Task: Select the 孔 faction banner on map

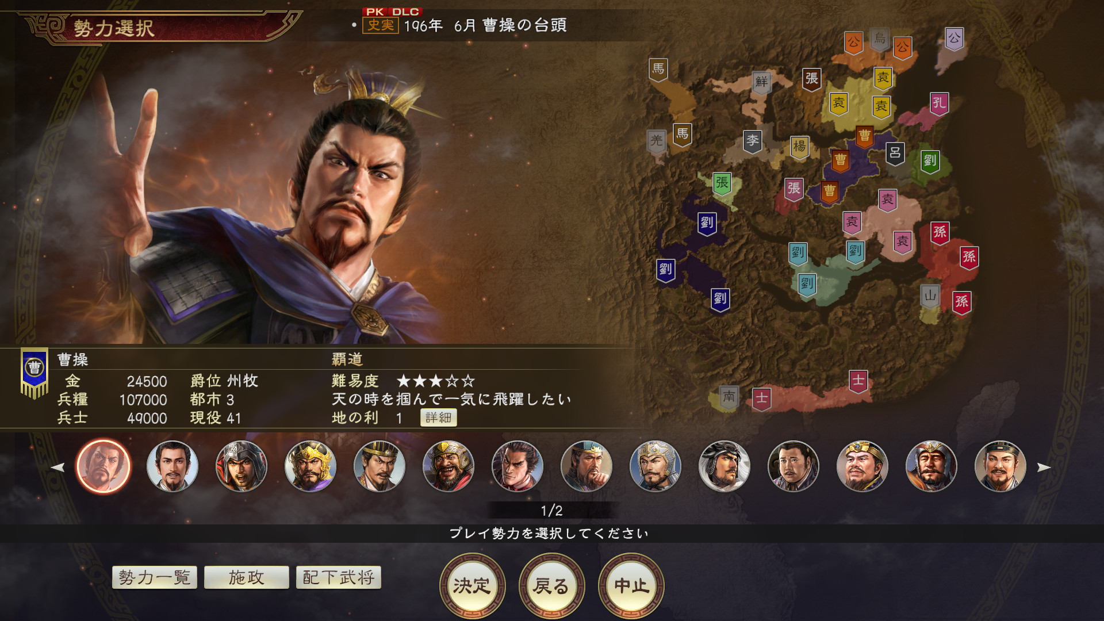Action: pos(939,103)
